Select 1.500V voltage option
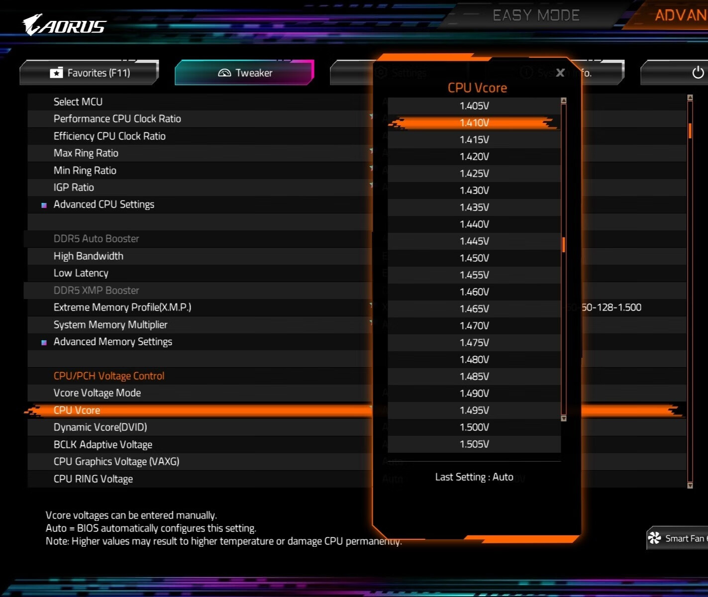 [x=474, y=427]
